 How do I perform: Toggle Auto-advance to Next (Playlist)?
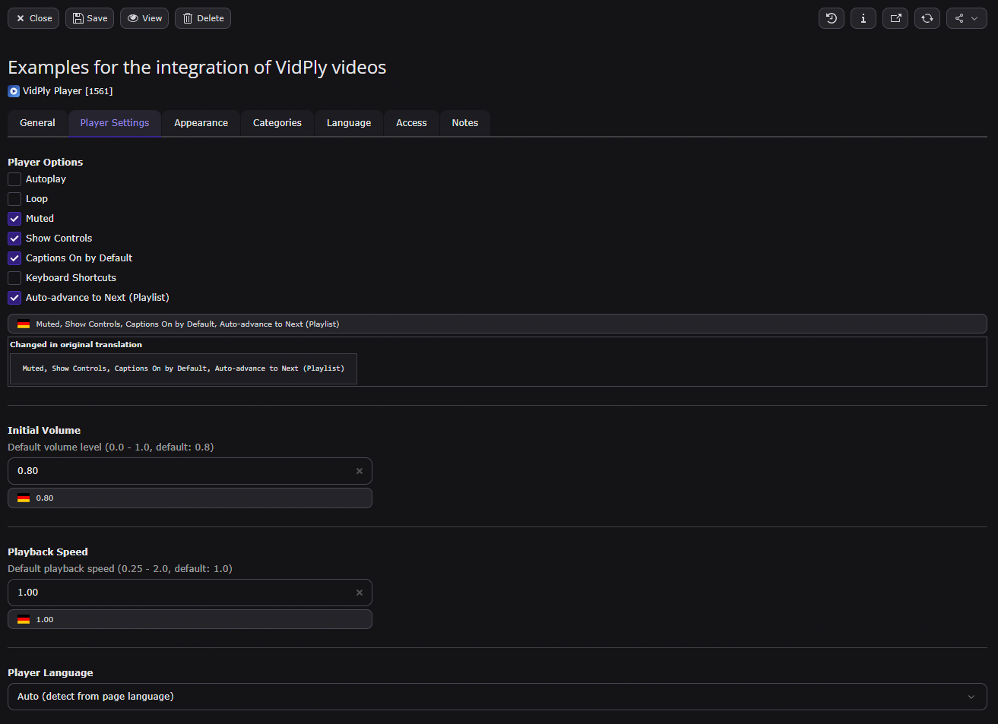14,298
